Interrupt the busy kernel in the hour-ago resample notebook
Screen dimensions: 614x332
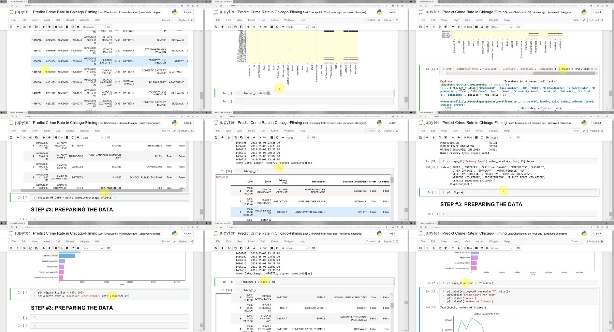(476, 248)
